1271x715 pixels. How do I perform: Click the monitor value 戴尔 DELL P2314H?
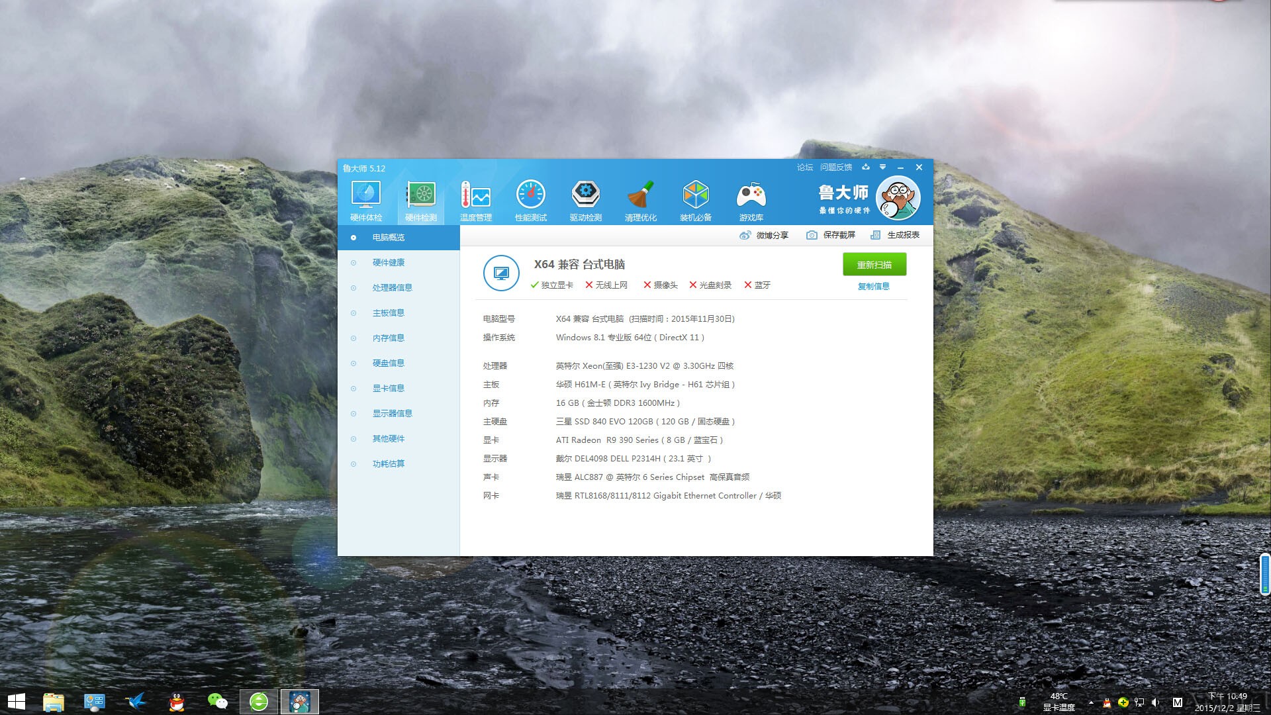click(634, 458)
